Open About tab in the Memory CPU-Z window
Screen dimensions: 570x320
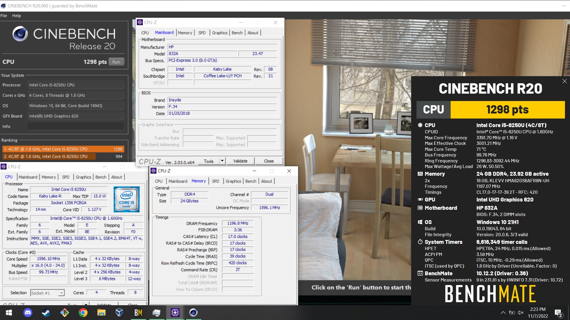[x=267, y=181]
